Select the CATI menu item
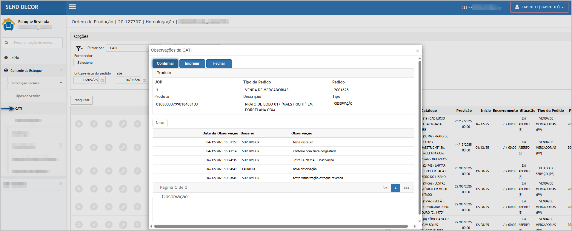The image size is (572, 231). click(19, 108)
